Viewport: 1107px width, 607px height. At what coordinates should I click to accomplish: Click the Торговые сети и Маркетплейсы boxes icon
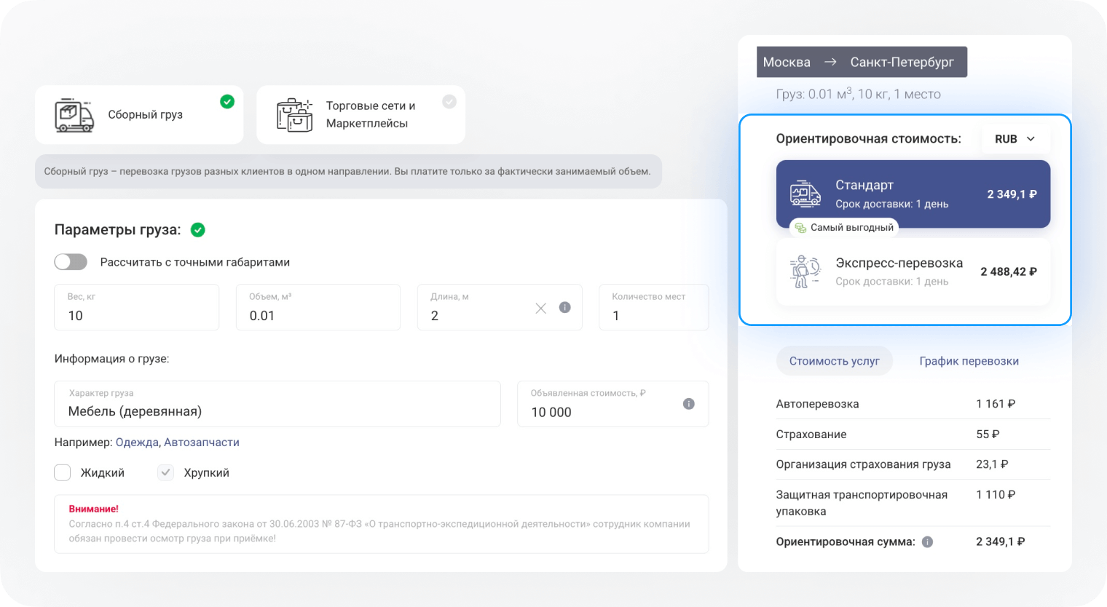point(294,115)
